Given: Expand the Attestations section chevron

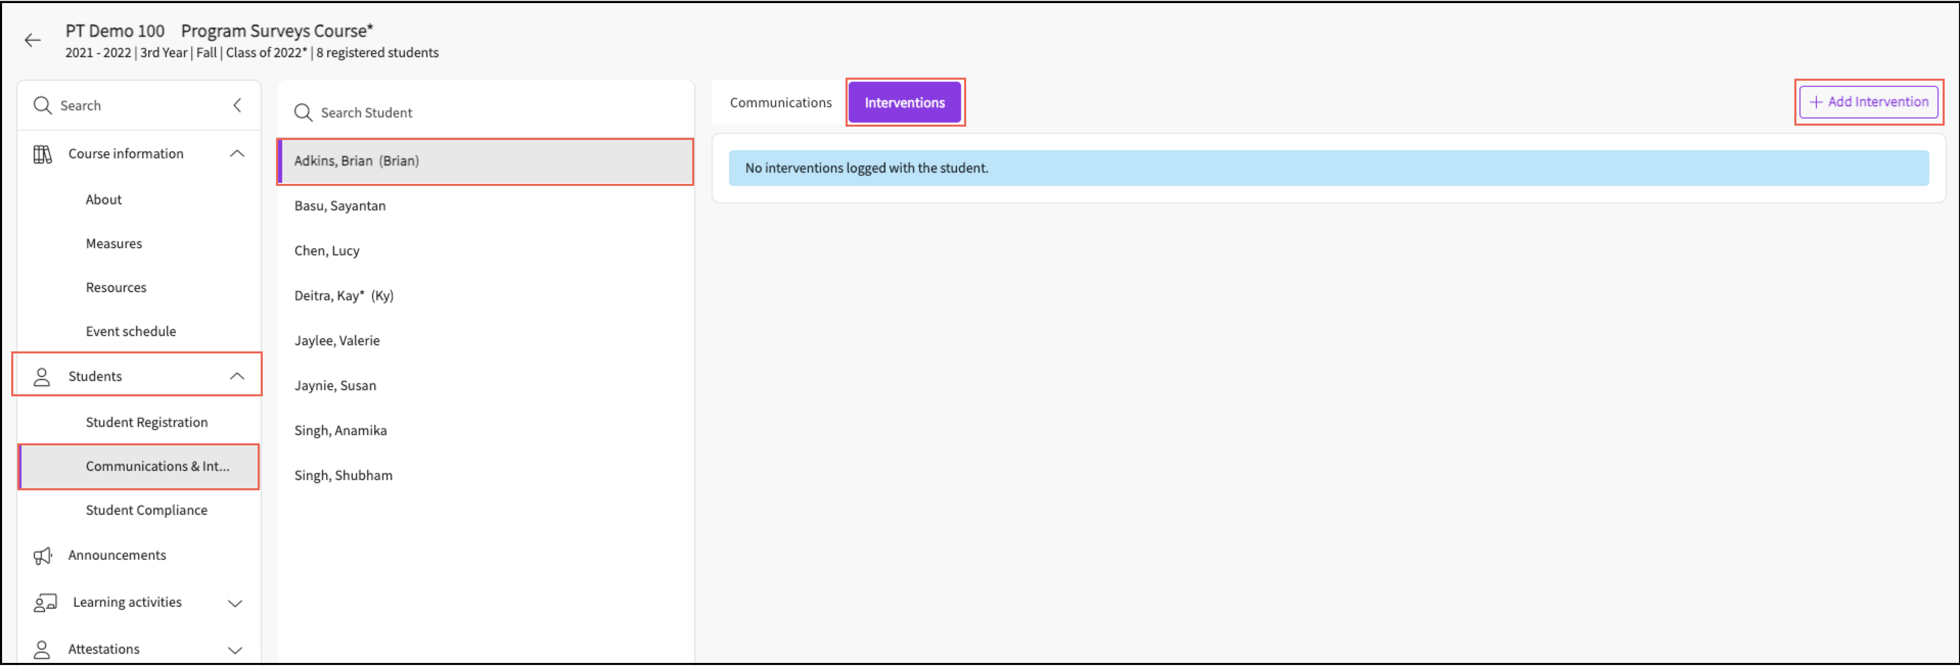Looking at the screenshot, I should [x=235, y=651].
